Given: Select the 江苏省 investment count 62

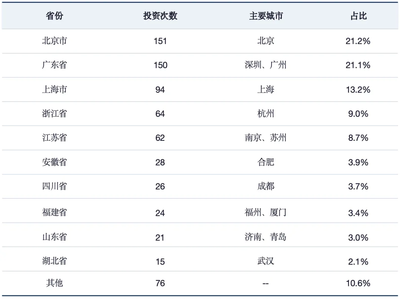Looking at the screenshot, I should (160, 138).
